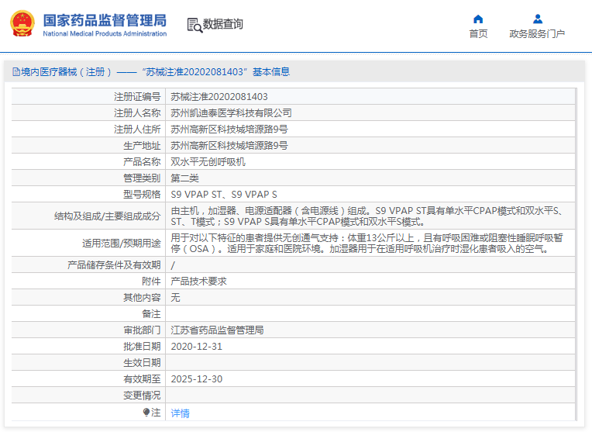This screenshot has height=432, width=592.
Task: Click the 变更情况 label
Action: point(142,396)
